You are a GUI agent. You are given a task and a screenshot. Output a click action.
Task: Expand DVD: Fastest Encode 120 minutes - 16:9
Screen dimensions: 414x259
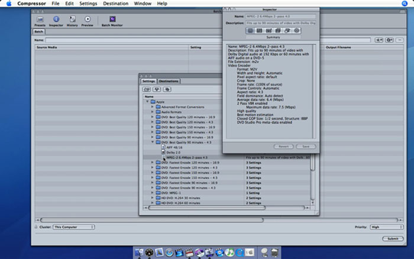153,163
